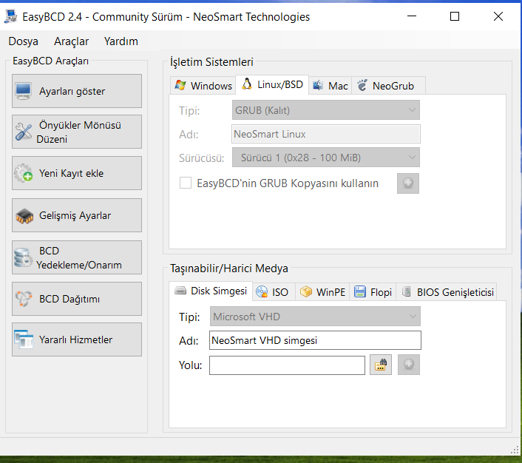Select the Linux/BSD tab
The width and height of the screenshot is (522, 463).
[x=272, y=84]
